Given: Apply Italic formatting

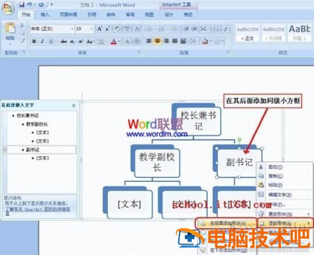Looking at the screenshot, I should 42,42.
